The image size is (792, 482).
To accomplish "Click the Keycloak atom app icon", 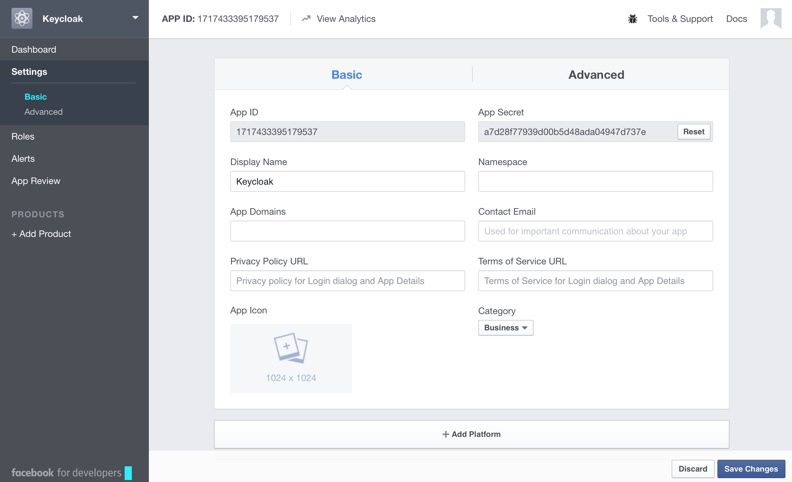I will [x=22, y=18].
